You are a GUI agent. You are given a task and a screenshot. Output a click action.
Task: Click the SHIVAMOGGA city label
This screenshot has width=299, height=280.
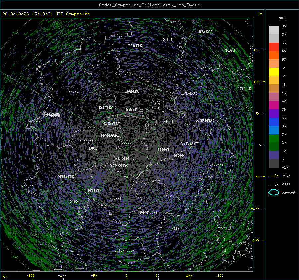124,250
